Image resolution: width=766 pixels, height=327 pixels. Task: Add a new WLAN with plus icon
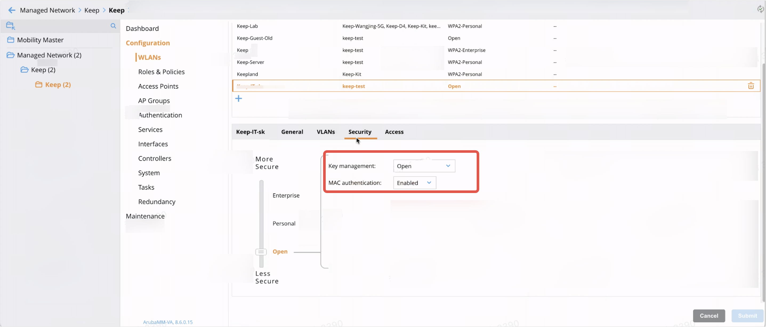pyautogui.click(x=239, y=98)
